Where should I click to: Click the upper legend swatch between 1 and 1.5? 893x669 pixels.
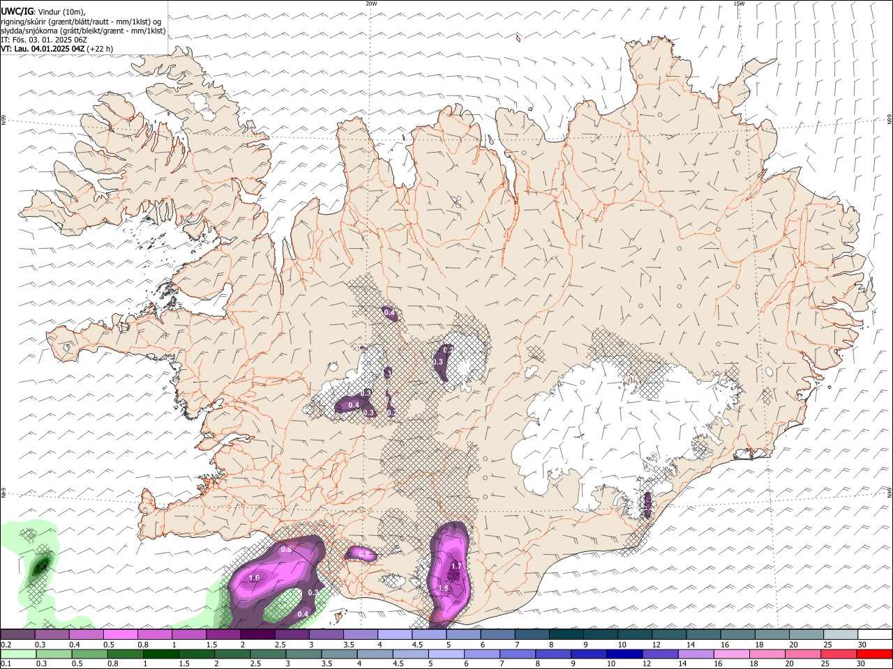coord(188,635)
